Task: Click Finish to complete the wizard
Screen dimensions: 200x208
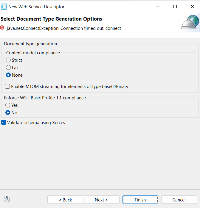Action: 140,200
